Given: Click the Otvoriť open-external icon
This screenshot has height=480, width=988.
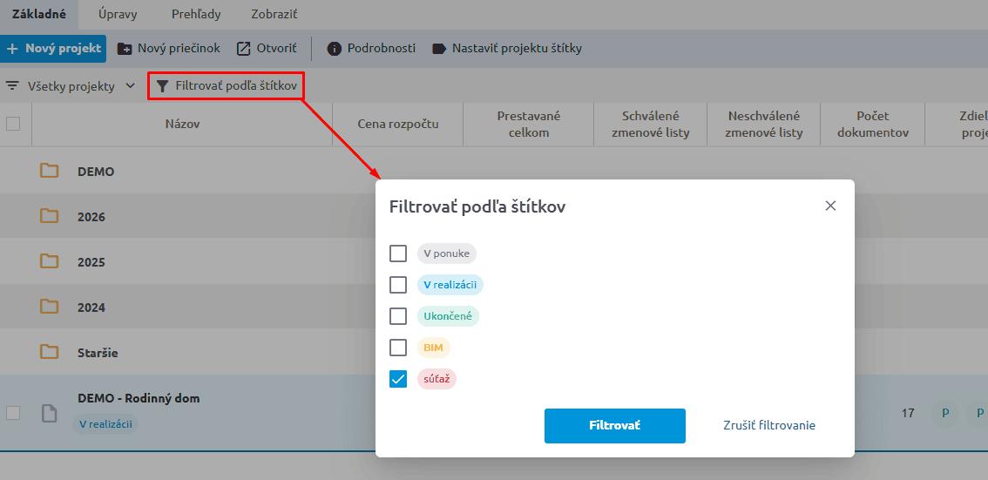Looking at the screenshot, I should (x=243, y=49).
